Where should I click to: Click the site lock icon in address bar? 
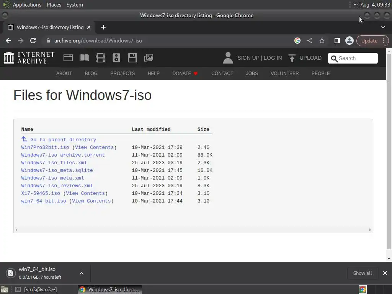pos(48,41)
